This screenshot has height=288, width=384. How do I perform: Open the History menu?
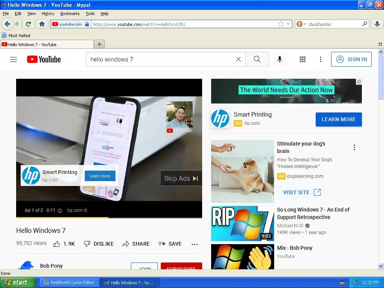tap(48, 13)
